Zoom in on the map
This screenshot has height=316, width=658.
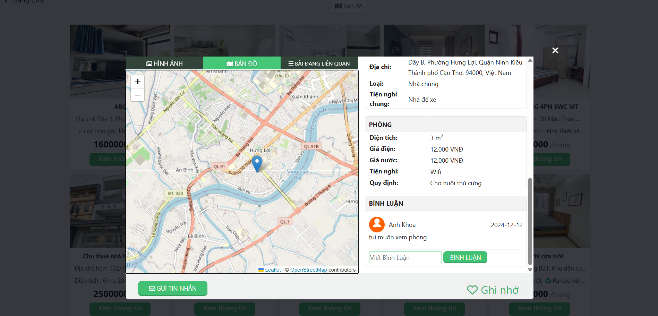pos(138,82)
